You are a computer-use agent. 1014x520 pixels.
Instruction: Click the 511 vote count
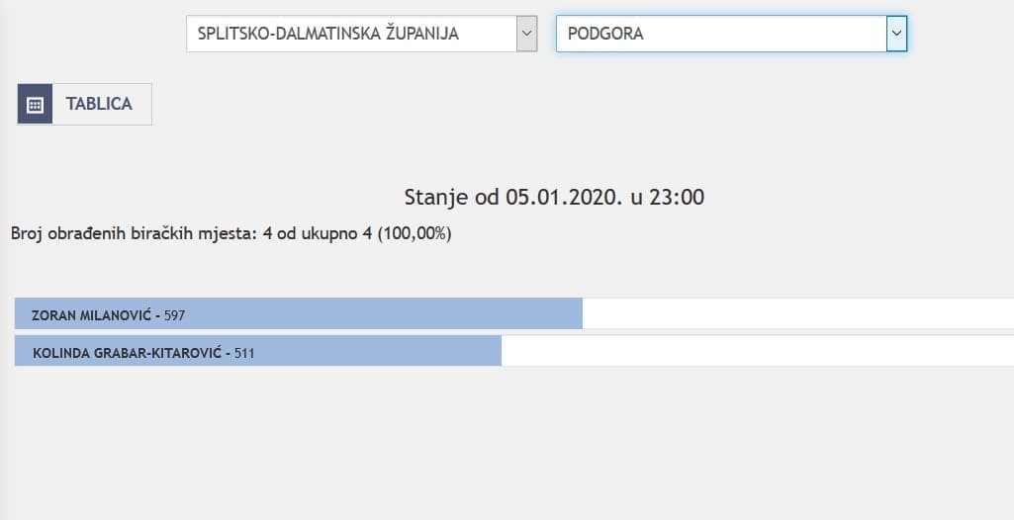(x=244, y=352)
